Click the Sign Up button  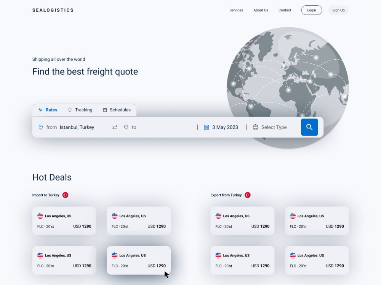pos(338,10)
